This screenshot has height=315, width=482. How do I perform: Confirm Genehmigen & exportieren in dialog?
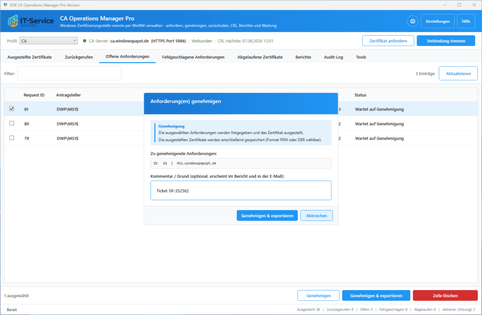pos(267,215)
